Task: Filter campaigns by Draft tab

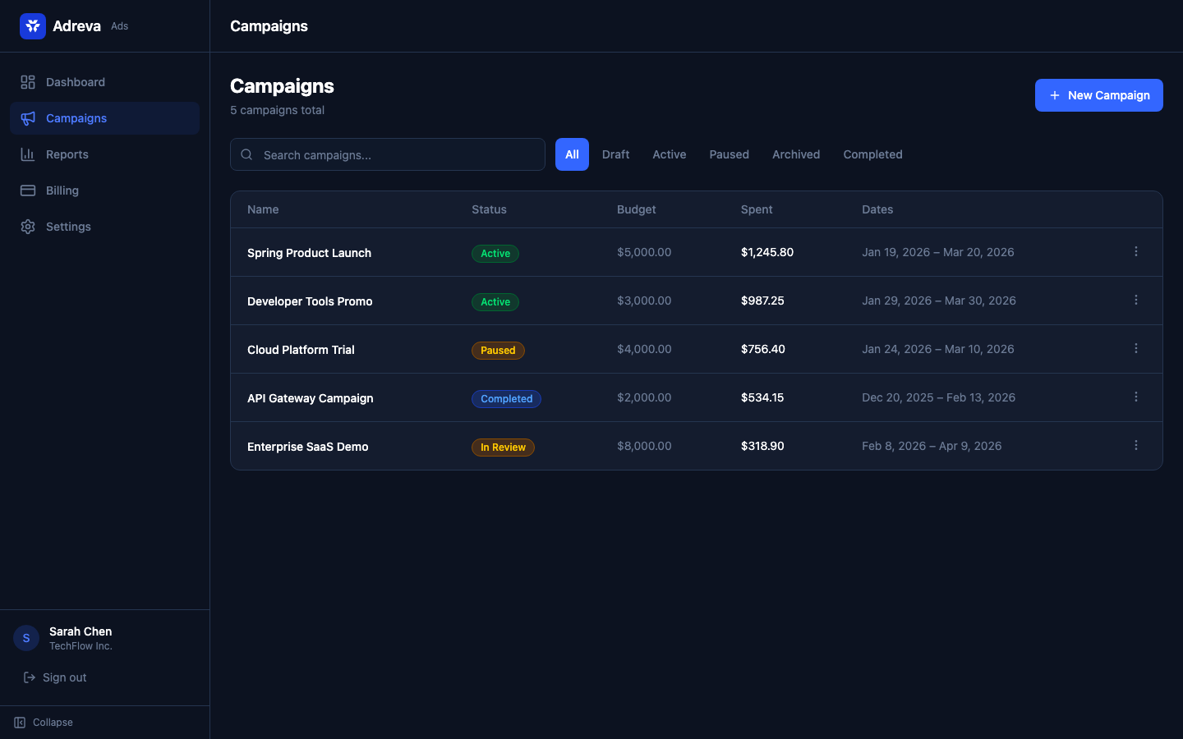Action: tap(615, 154)
